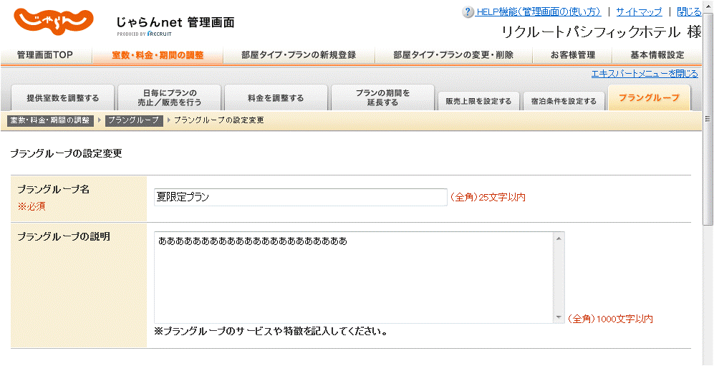This screenshot has height=366, width=714.
Task: Click the プラングループの設定変更 heading
Action: coord(66,154)
